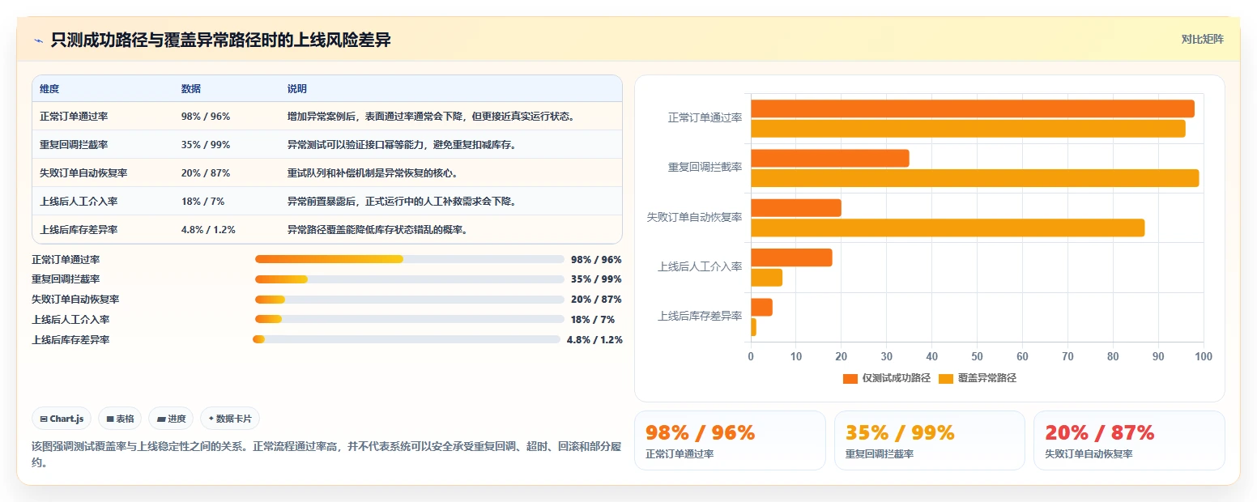Click the dark orange chart bar for 失败订单自动恢复率
Viewport: 1257px width, 502px height.
(796, 208)
